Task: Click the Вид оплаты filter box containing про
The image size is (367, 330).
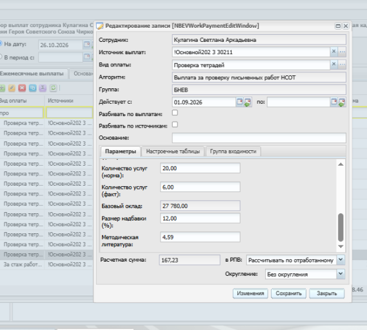Action: click(x=21, y=113)
